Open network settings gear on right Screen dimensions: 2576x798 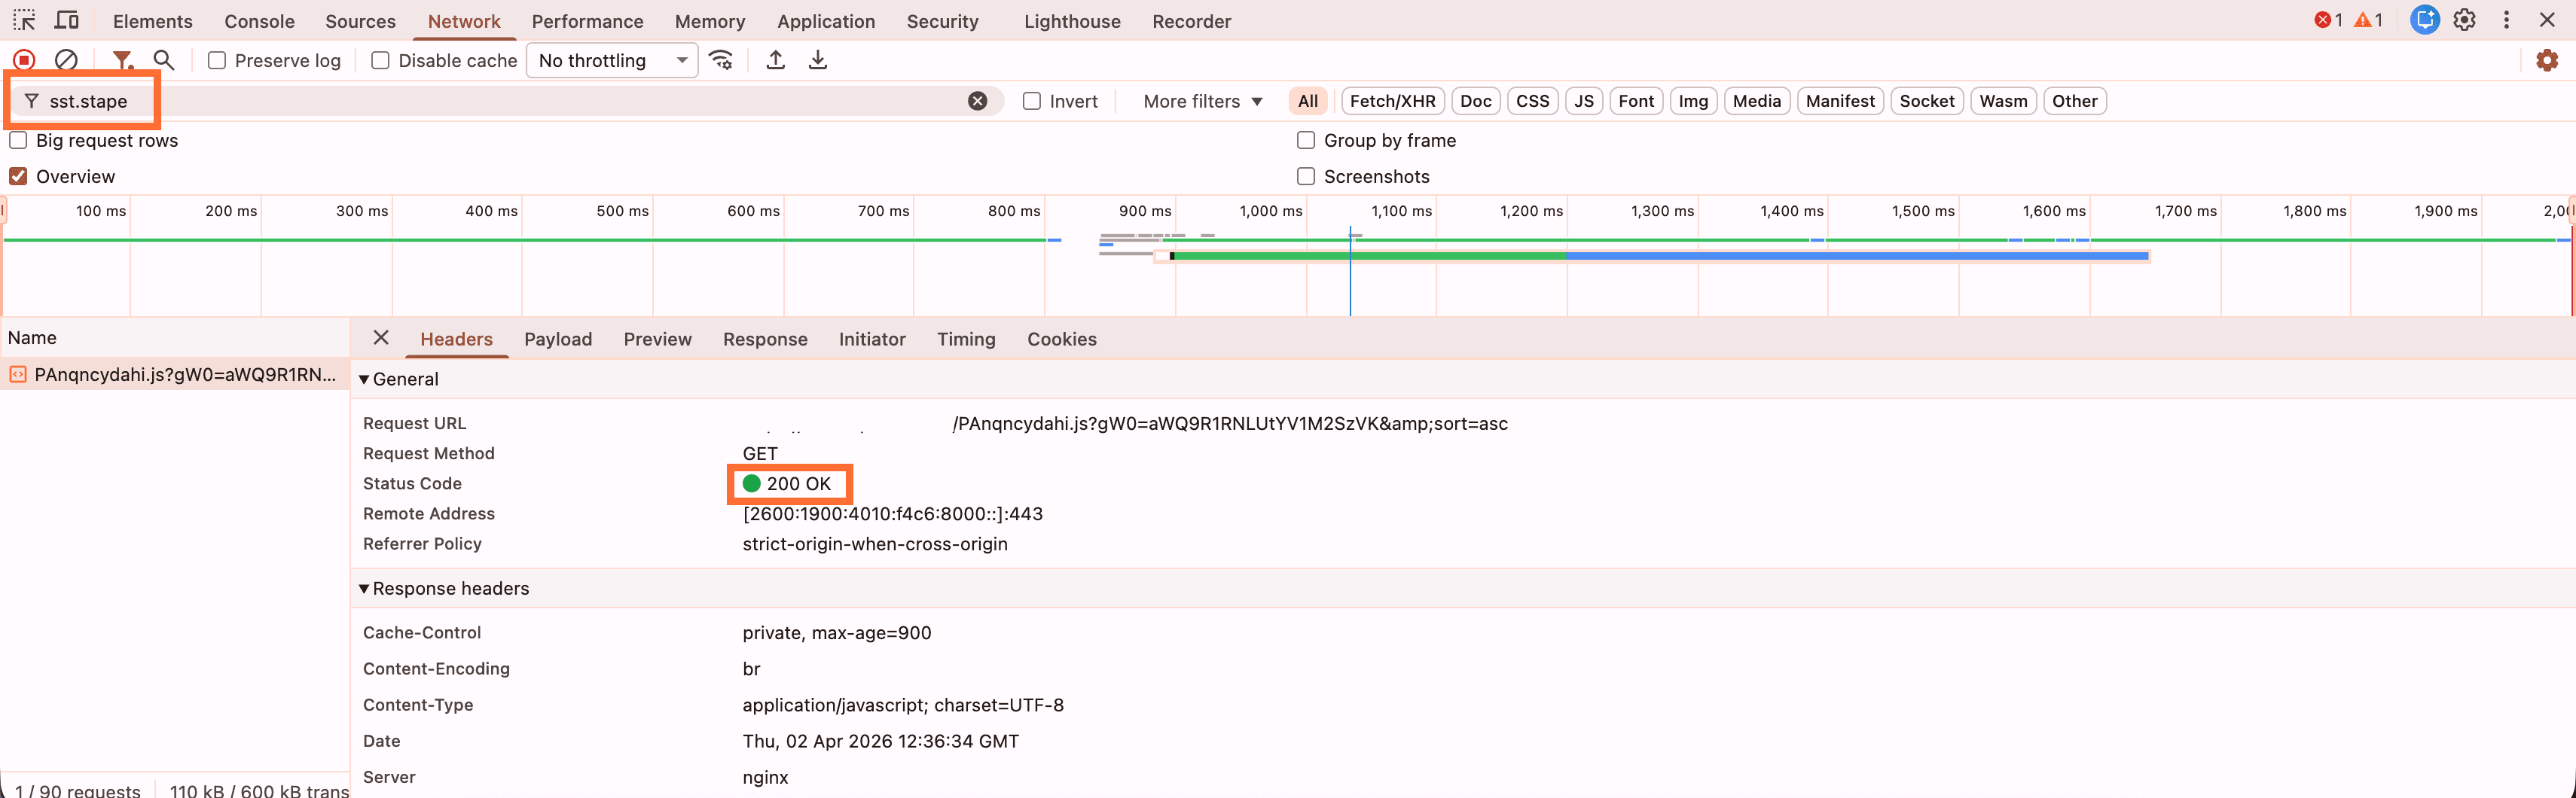(2546, 60)
